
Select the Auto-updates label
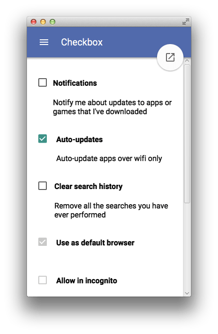click(x=79, y=139)
